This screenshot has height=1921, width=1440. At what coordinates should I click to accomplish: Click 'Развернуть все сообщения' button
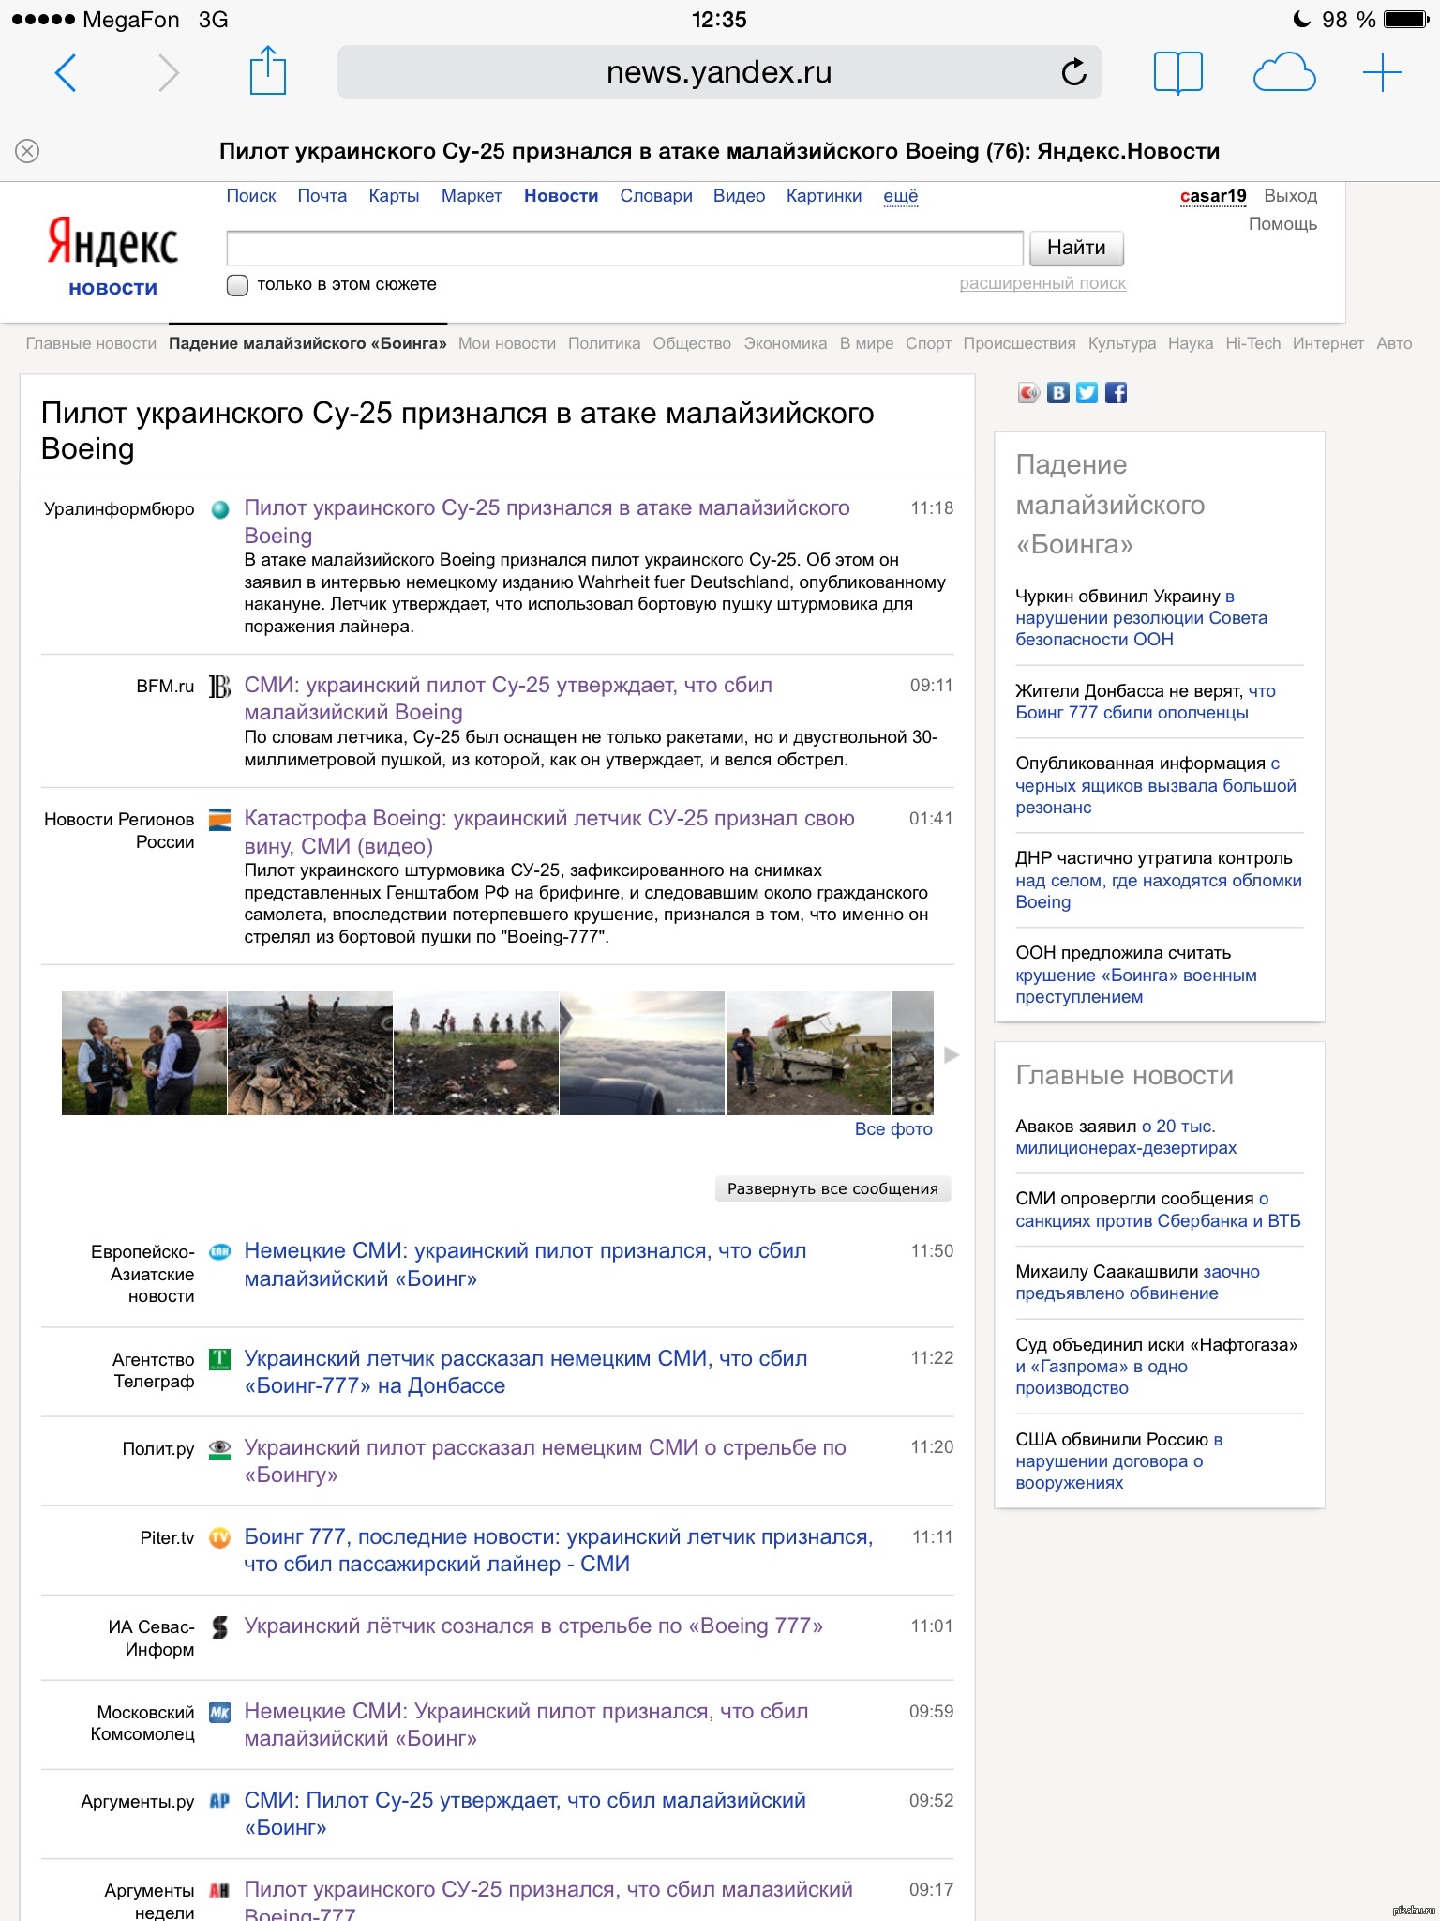coord(833,1188)
